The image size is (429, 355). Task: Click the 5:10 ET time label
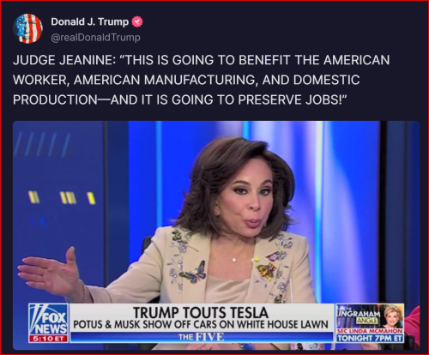[48, 339]
